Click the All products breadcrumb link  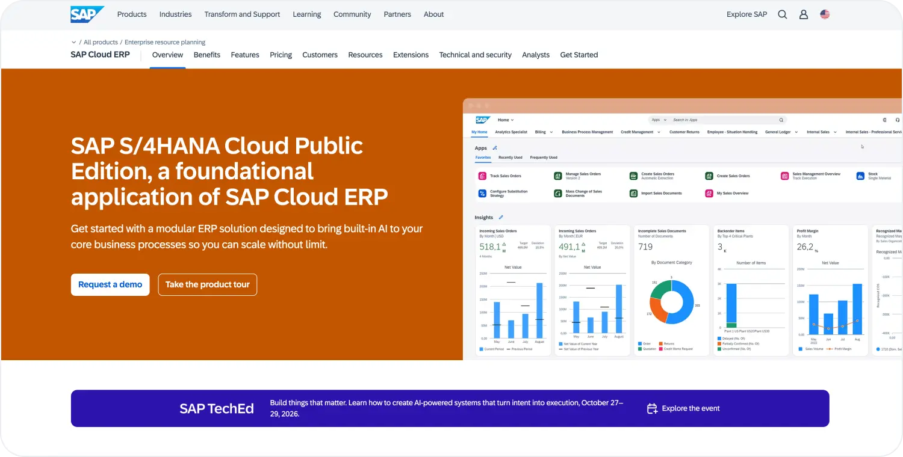pyautogui.click(x=101, y=42)
